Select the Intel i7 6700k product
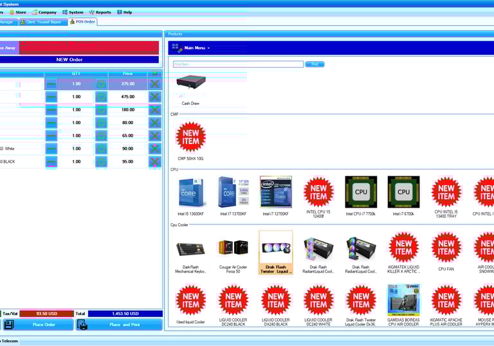 click(403, 196)
